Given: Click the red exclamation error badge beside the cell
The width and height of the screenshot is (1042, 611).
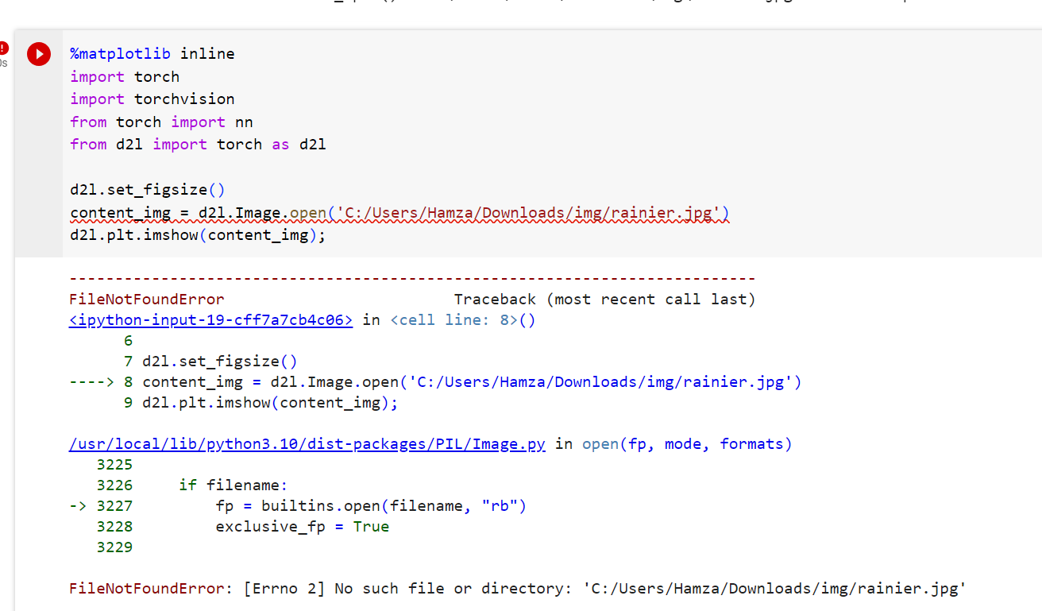Looking at the screenshot, I should (3, 48).
